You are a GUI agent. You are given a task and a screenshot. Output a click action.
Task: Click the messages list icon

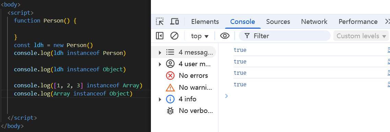(x=170, y=52)
